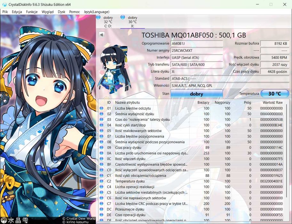
Task: Click the CrystalDiskInfo title bar app icon
Action: pyautogui.click(x=4, y=4)
